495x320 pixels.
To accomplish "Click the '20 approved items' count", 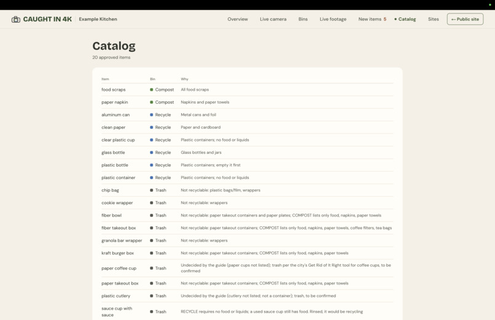I will click(111, 58).
